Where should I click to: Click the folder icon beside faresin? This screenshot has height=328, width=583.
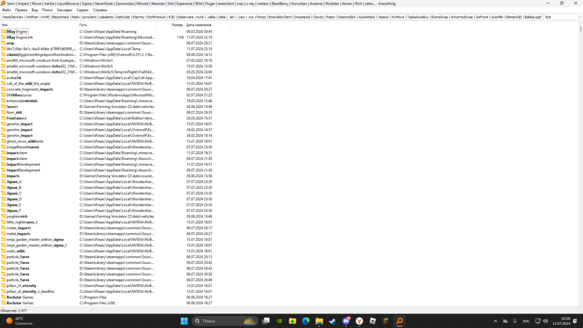3,106
